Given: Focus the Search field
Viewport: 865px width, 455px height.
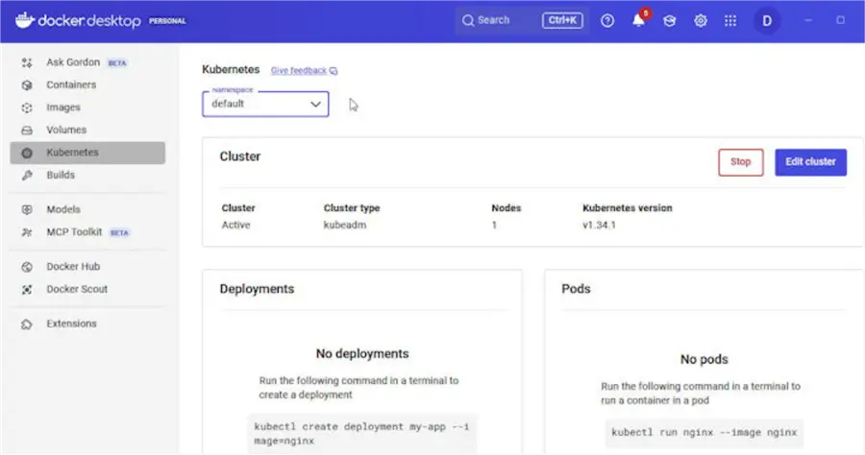Looking at the screenshot, I should click(x=522, y=21).
